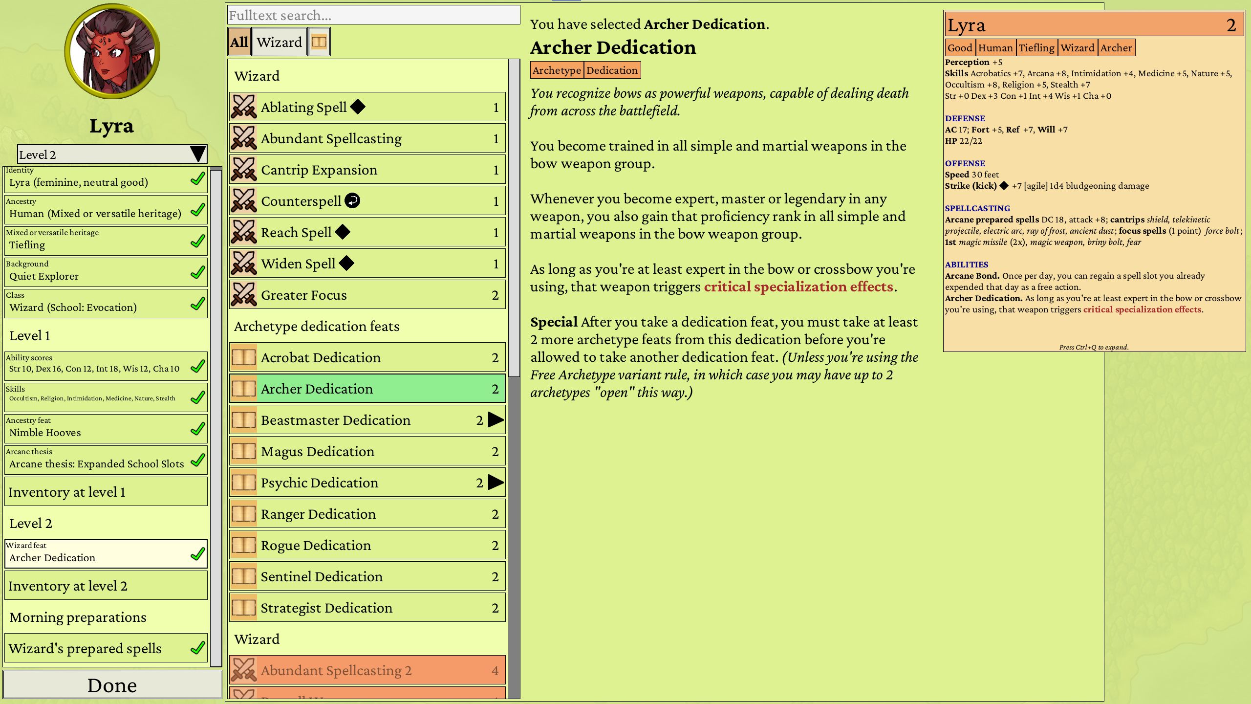Click the Good trait tag in stat block

(960, 48)
